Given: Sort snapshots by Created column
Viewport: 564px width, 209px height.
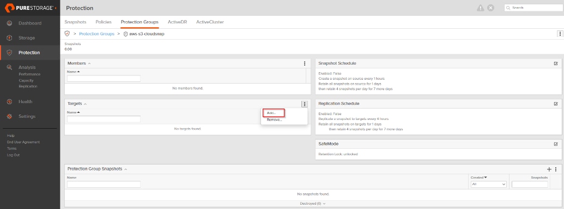Looking at the screenshot, I should coord(478,178).
